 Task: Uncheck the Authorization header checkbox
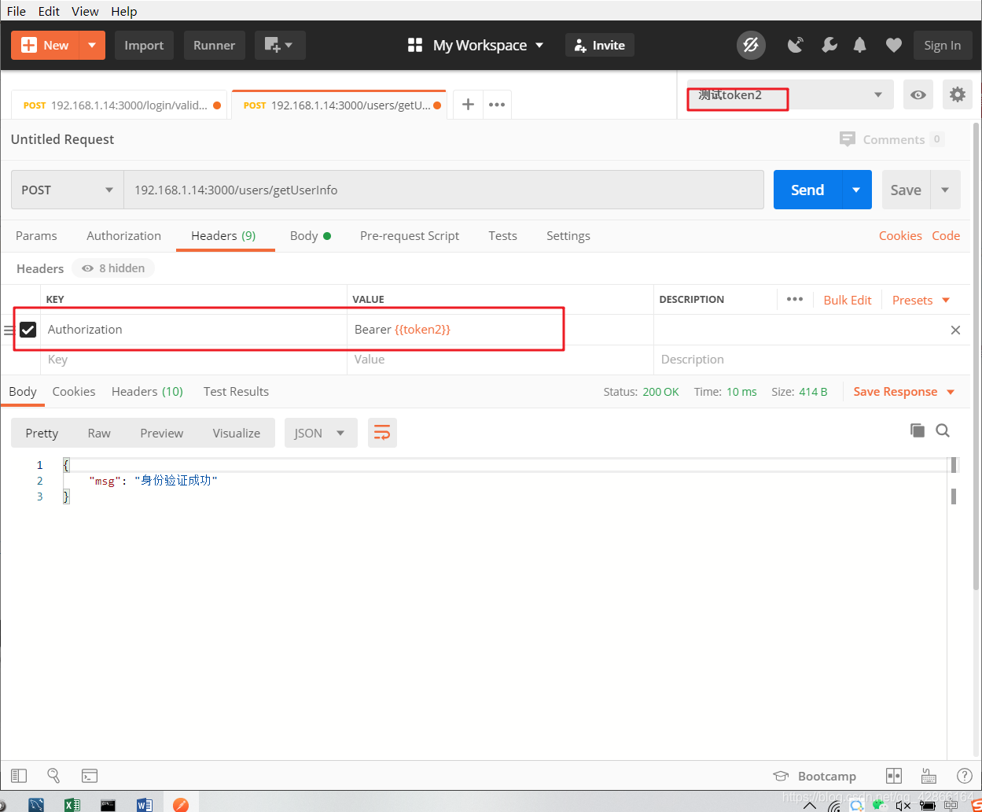tap(28, 330)
